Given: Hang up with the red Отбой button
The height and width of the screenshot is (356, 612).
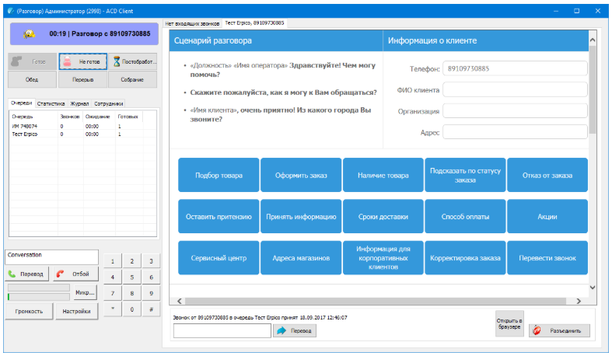Looking at the screenshot, I should 76,274.
